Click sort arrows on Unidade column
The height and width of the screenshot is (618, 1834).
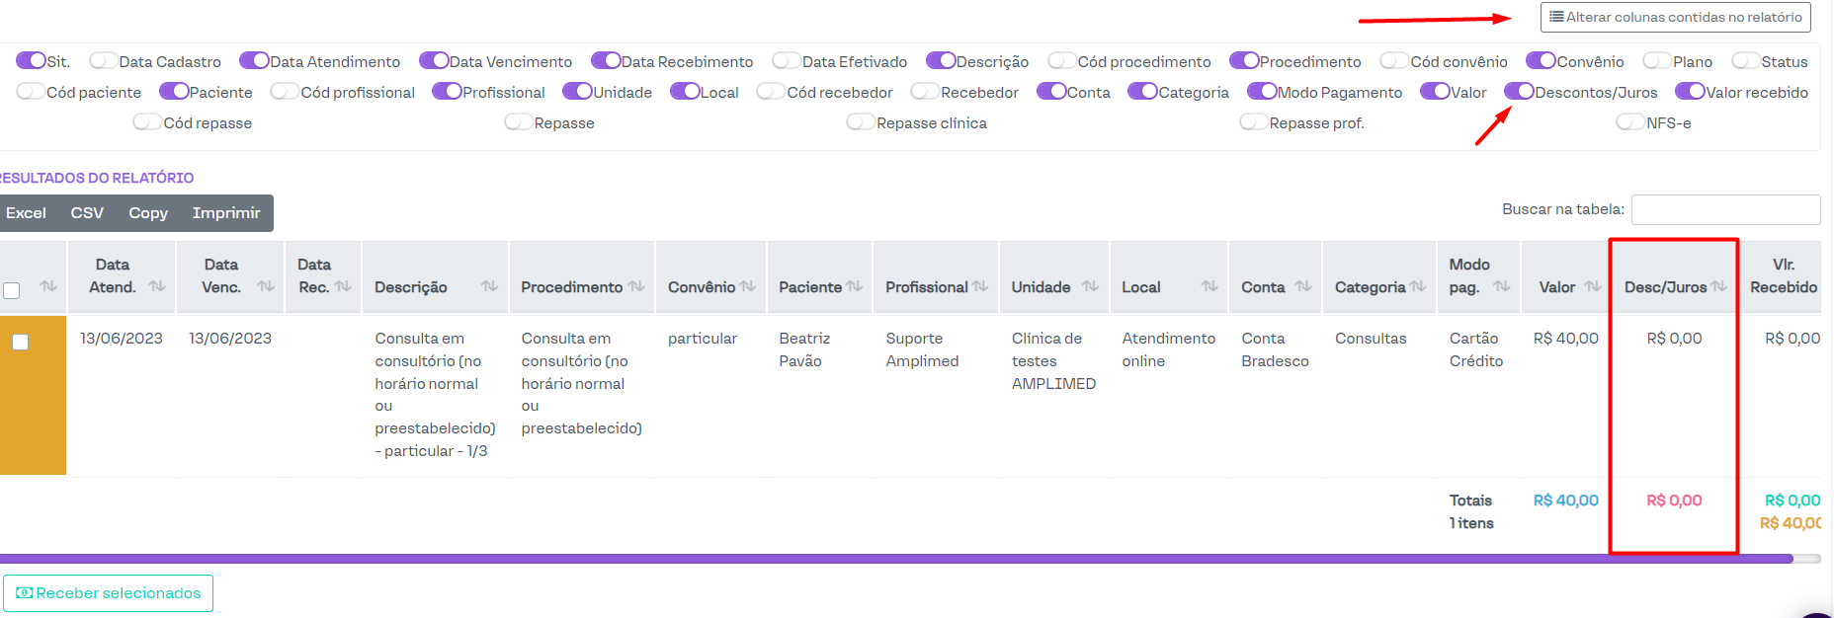coord(1090,286)
